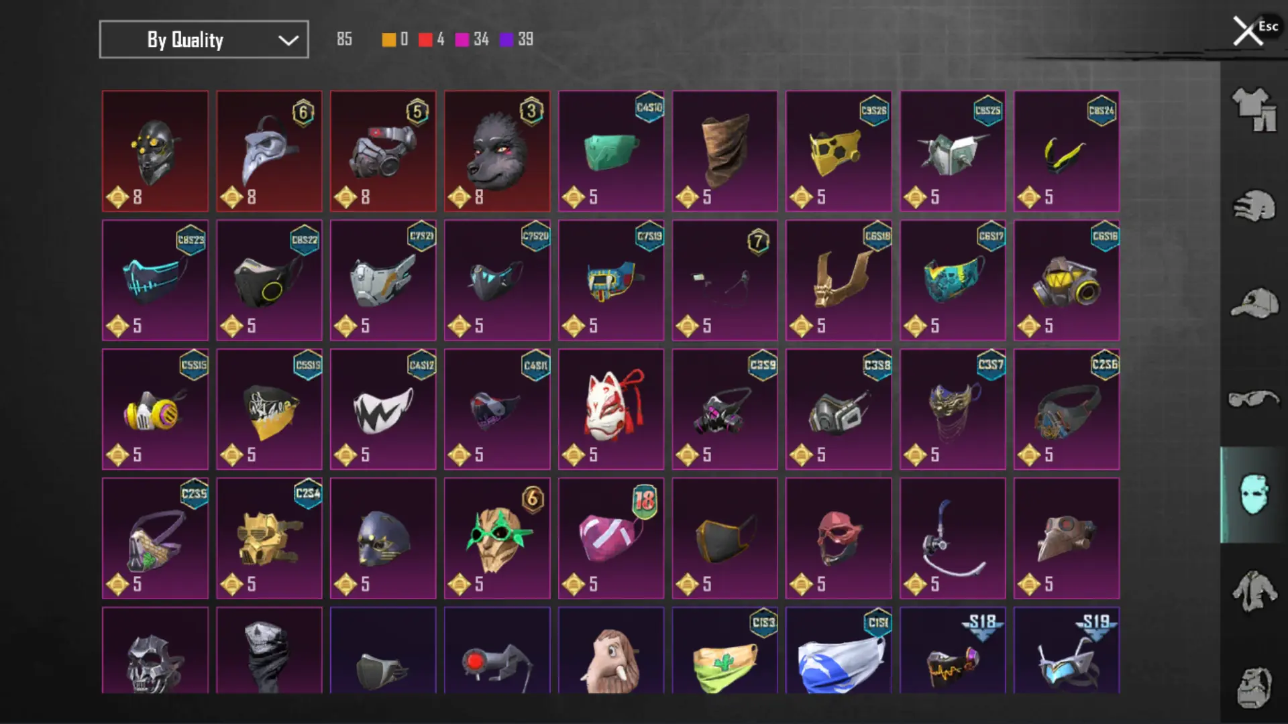This screenshot has height=724, width=1288.
Task: Select the highlighted face mask category
Action: pyautogui.click(x=1254, y=495)
